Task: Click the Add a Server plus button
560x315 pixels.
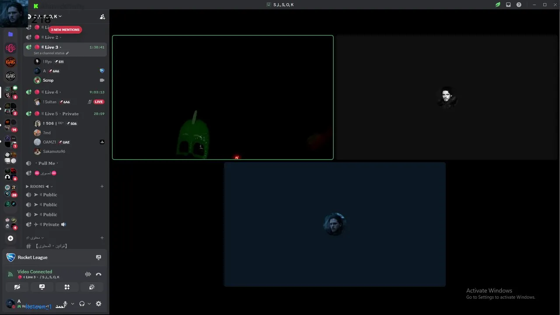Action: pyautogui.click(x=10, y=238)
